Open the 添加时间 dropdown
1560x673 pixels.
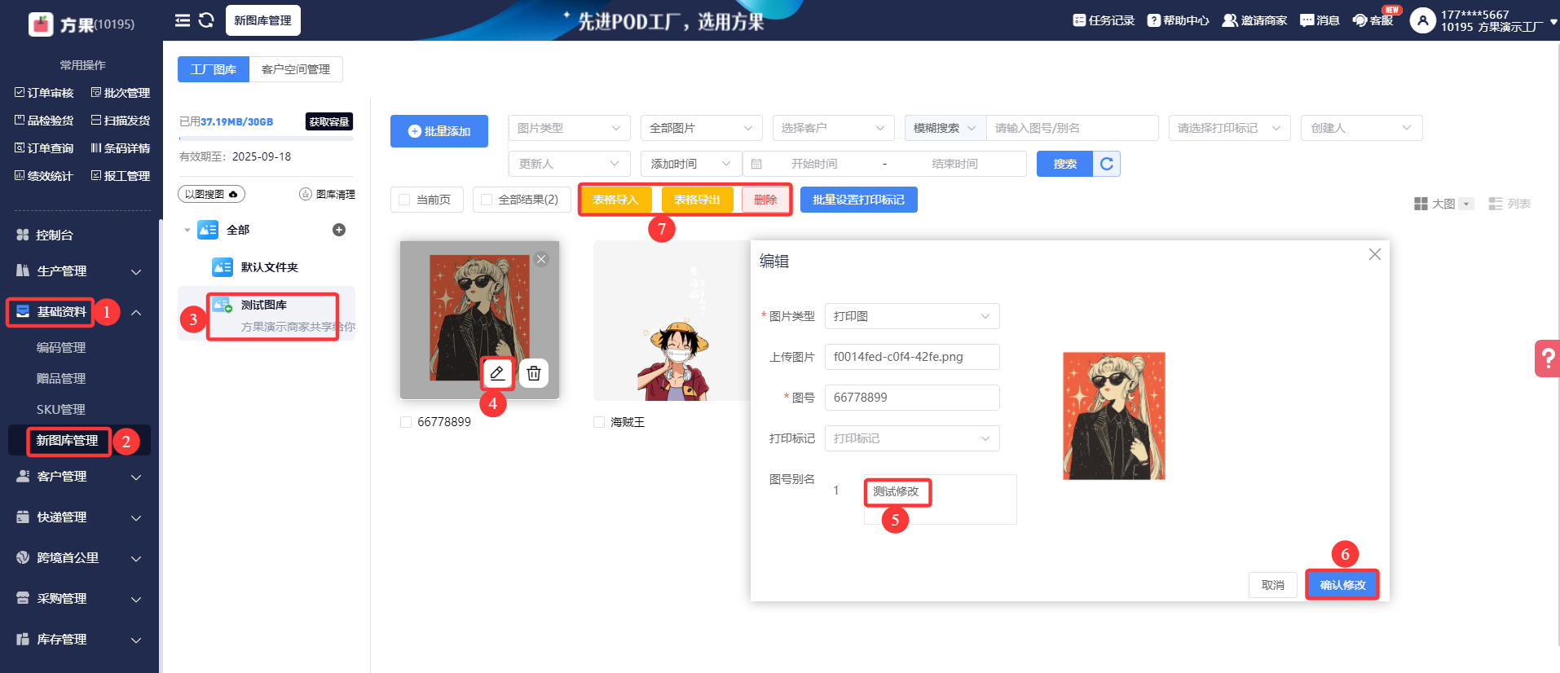click(691, 164)
